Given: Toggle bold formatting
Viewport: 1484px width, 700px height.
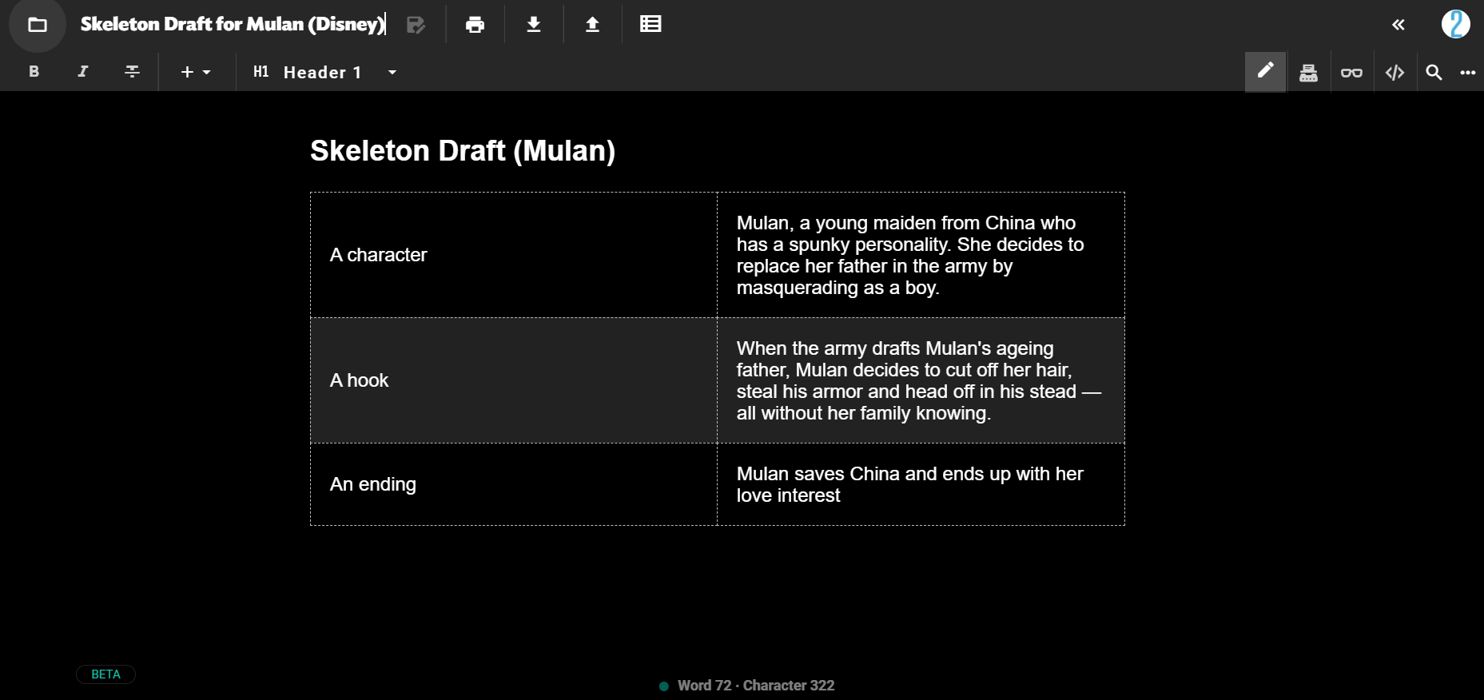Looking at the screenshot, I should (x=34, y=72).
